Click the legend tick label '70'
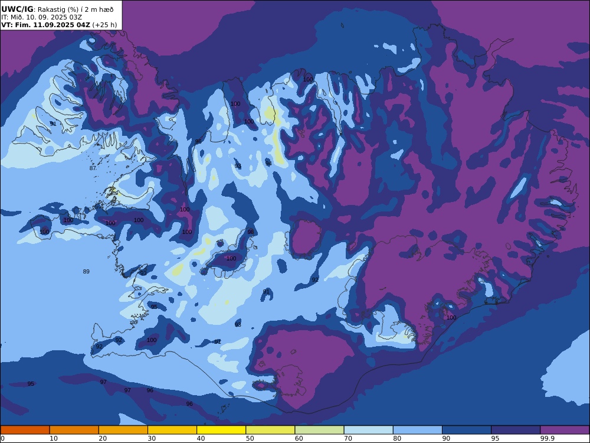The image size is (590, 443). pyautogui.click(x=348, y=438)
